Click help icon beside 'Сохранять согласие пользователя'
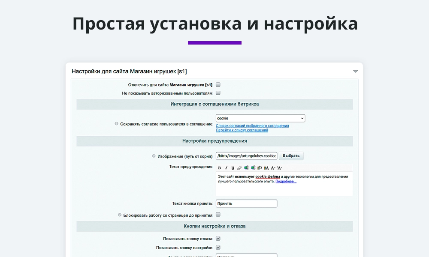 coord(116,124)
